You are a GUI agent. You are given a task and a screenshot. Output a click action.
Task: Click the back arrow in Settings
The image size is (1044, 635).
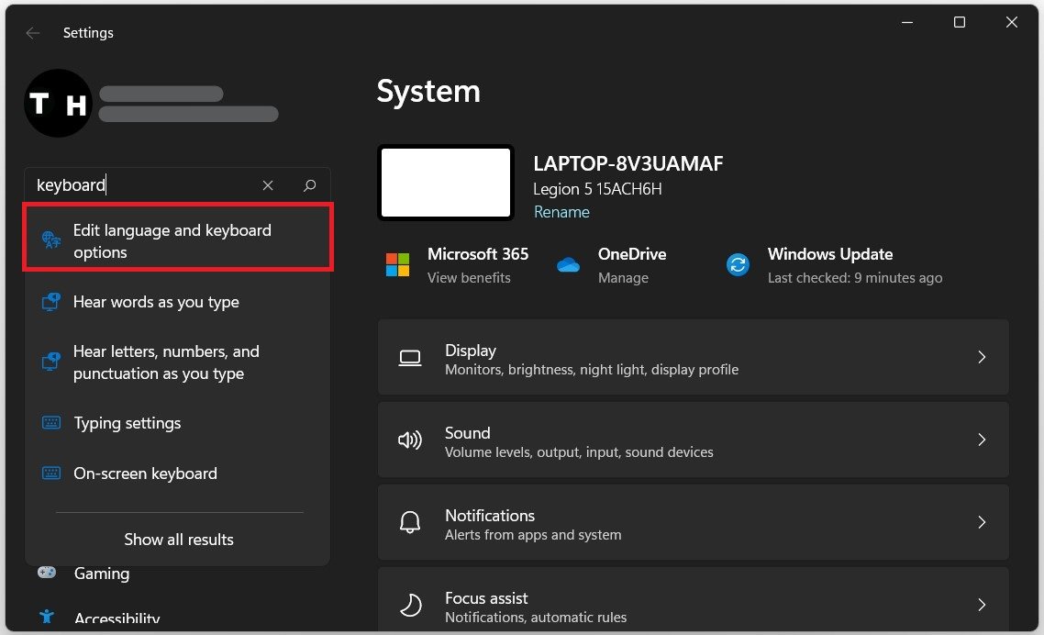click(33, 33)
